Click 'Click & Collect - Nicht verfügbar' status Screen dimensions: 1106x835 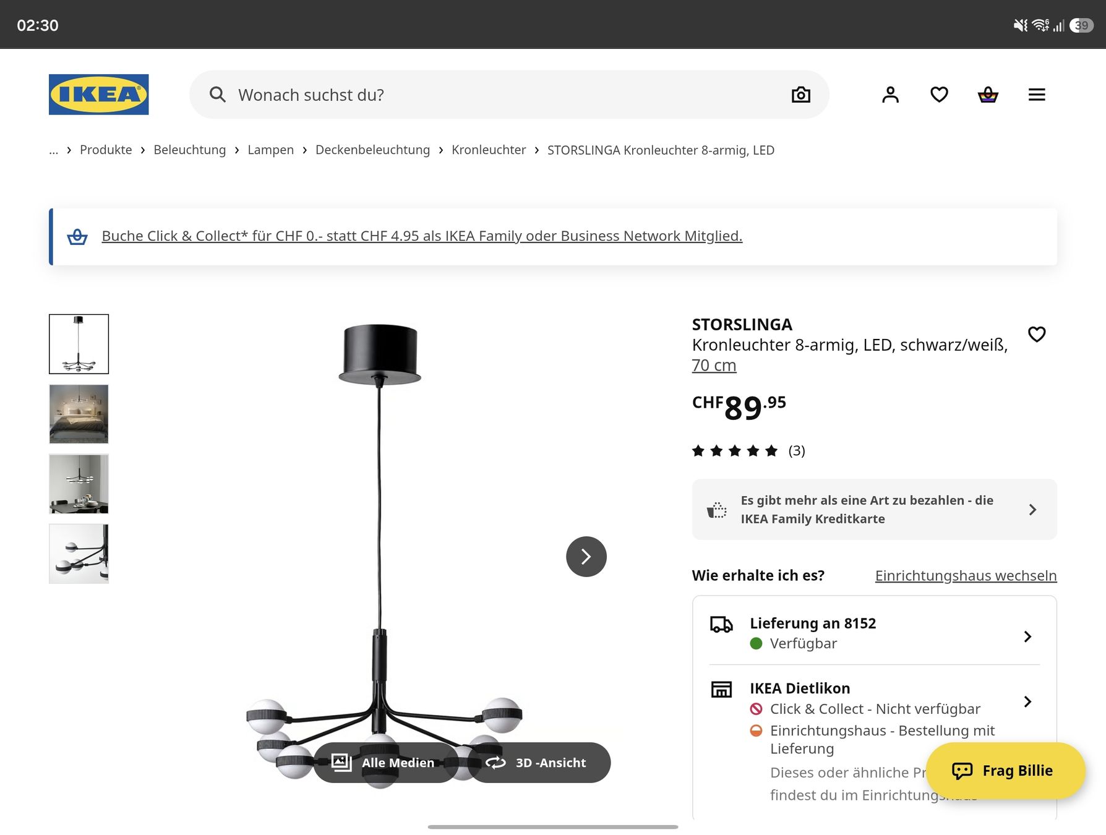pyautogui.click(x=875, y=709)
